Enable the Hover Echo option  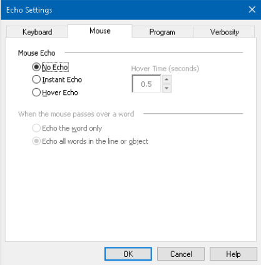55,92
